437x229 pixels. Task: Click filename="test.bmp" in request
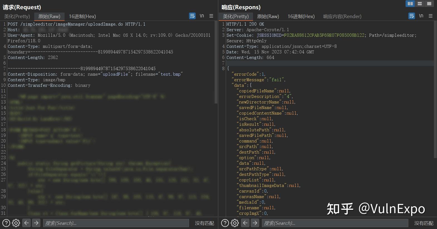click(159, 74)
